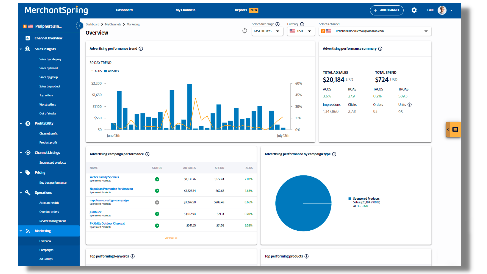Image resolution: width=487 pixels, height=274 pixels.
Task: Collapse the Profitability section arrow
Action: [21, 124]
